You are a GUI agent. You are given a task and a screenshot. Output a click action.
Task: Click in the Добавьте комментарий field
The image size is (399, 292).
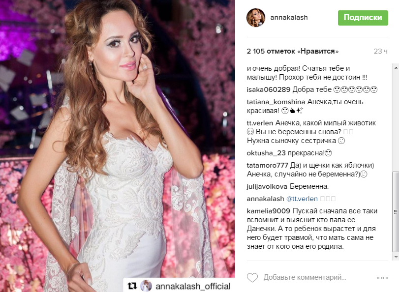(305, 277)
